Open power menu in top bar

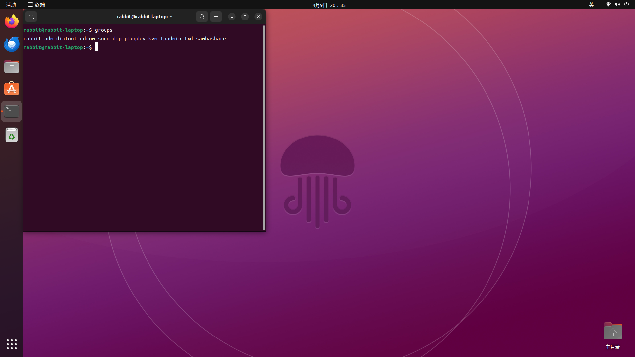(x=626, y=5)
